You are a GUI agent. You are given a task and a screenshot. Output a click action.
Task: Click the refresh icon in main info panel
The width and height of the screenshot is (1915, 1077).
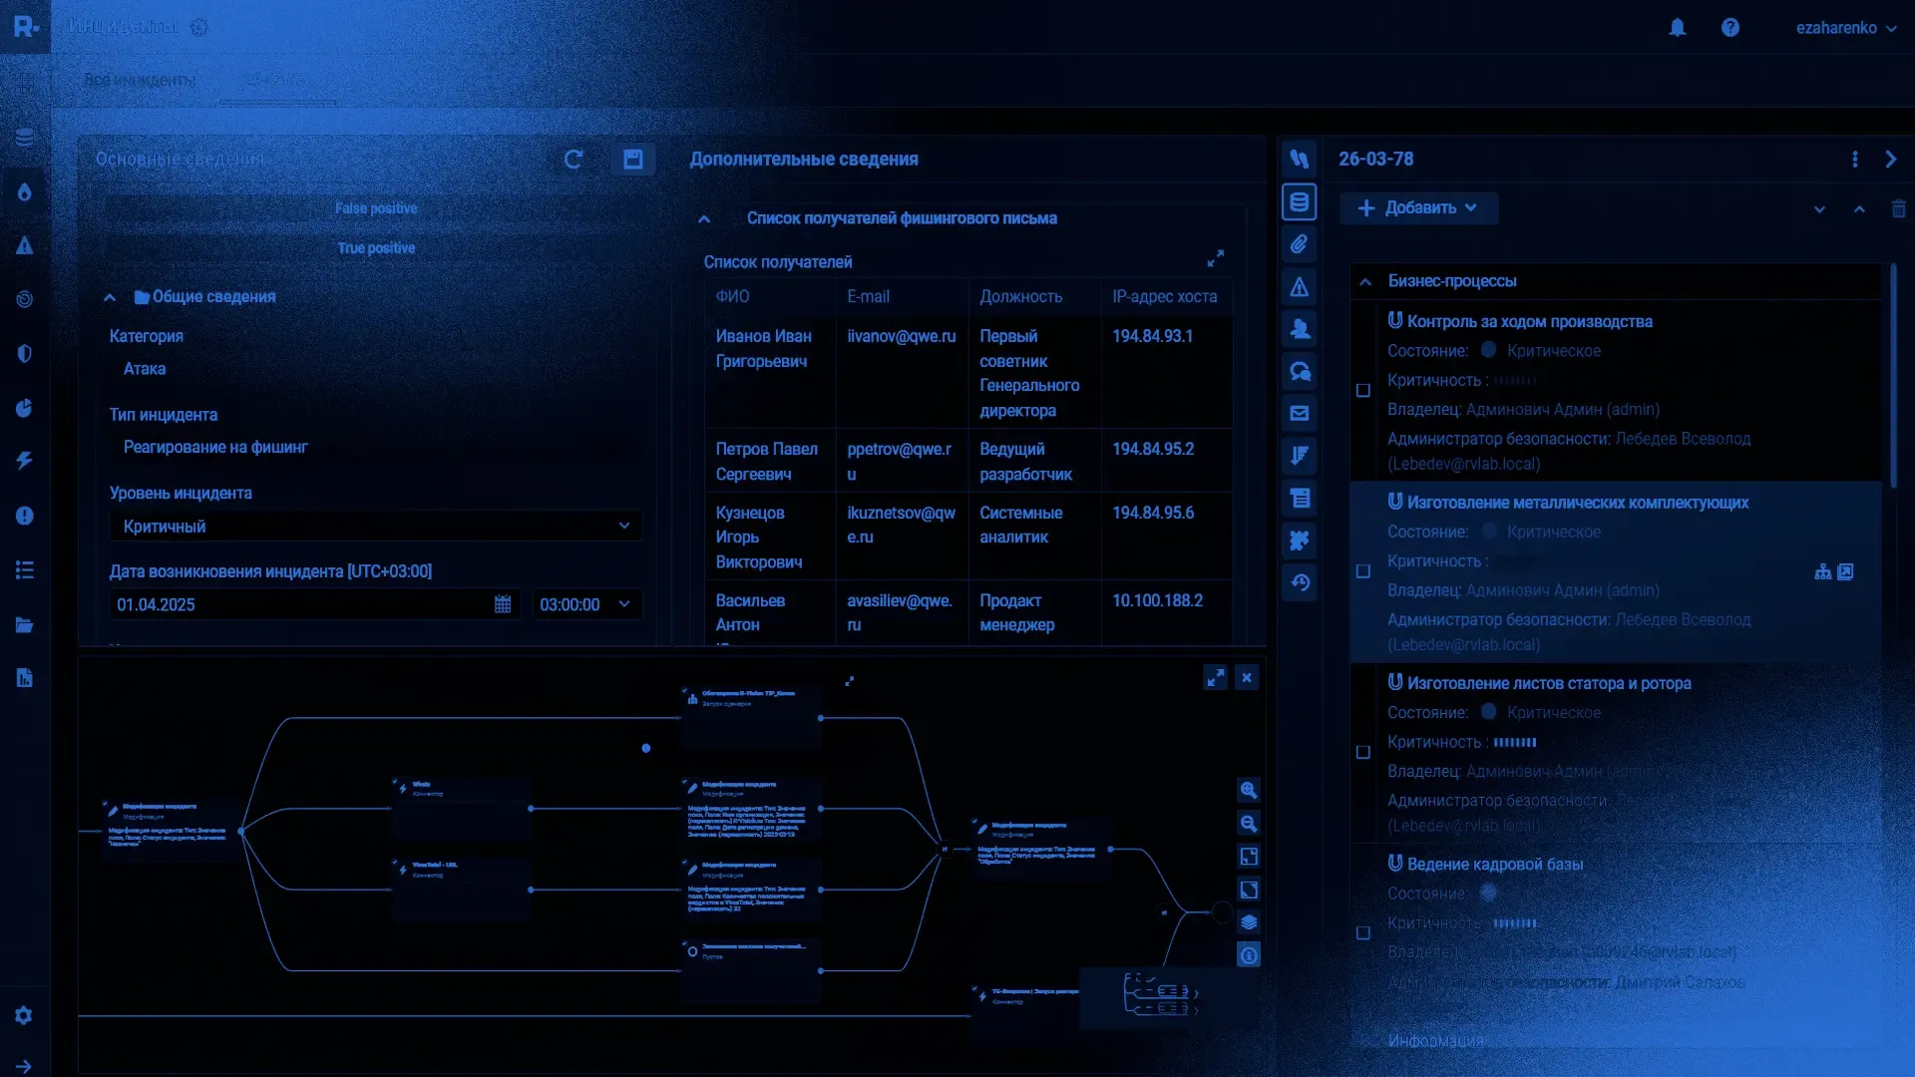point(574,160)
